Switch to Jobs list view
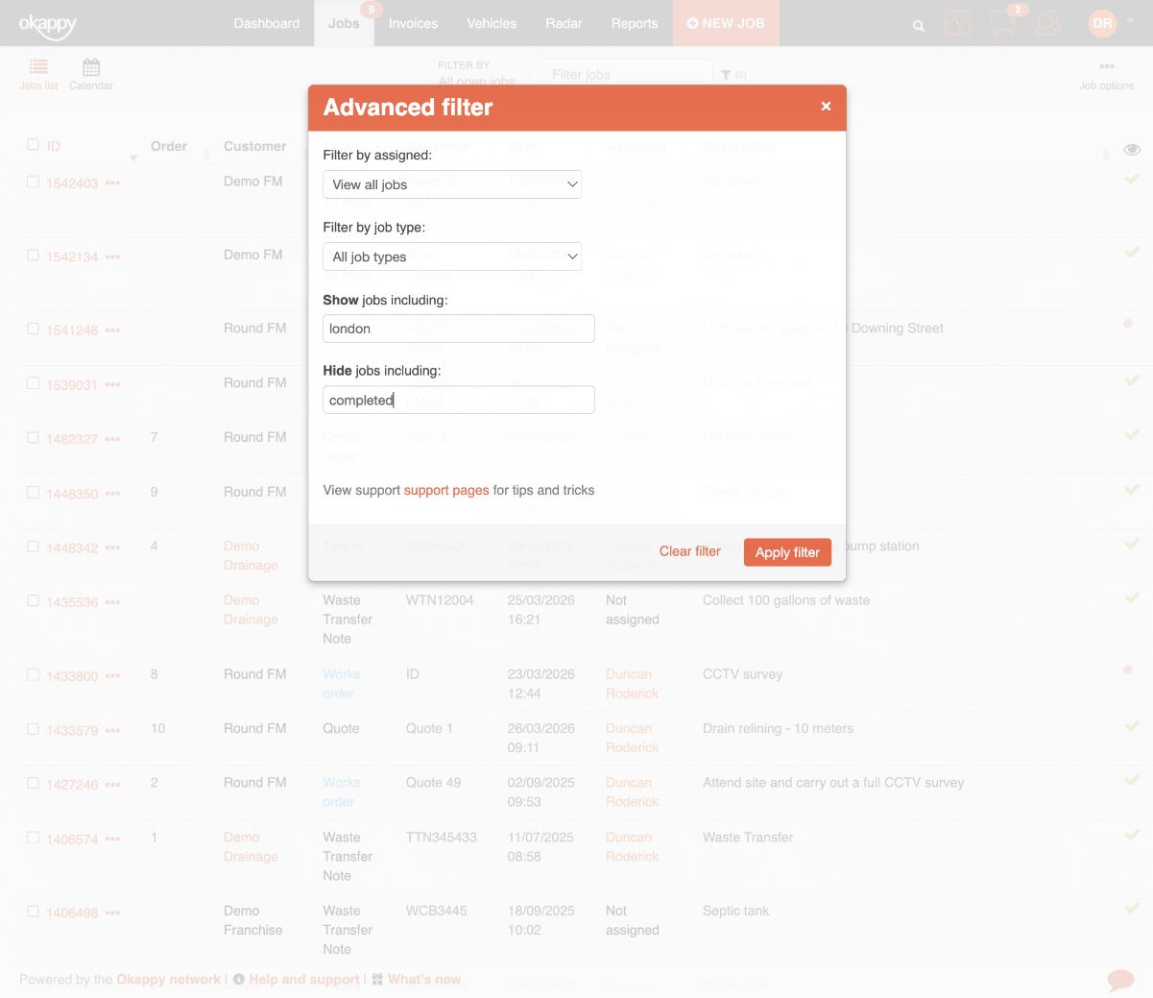This screenshot has width=1153, height=998. [38, 74]
